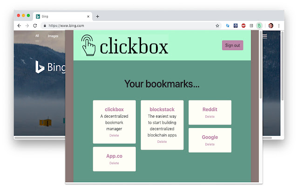This screenshot has height=186, width=298.
Task: Open the Reddit bookmark
Action: point(210,110)
